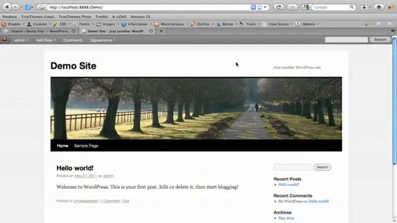
Task: Click the May 21, 2011 post date link
Action: [86, 176]
